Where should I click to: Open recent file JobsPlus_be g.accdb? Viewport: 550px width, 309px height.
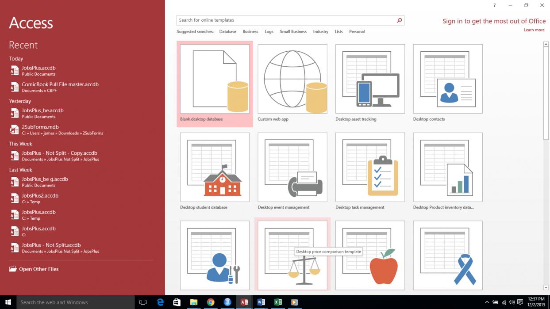81,182
